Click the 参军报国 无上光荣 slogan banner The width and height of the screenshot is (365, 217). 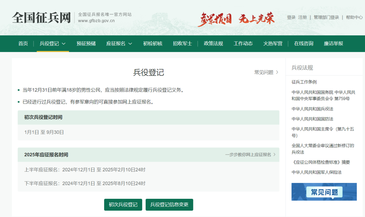236,19
